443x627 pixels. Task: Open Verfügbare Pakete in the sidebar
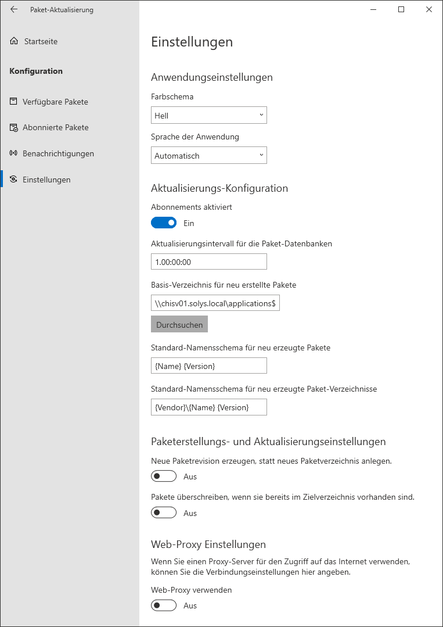[x=55, y=102]
